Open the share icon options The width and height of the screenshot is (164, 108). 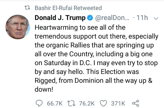(136, 103)
